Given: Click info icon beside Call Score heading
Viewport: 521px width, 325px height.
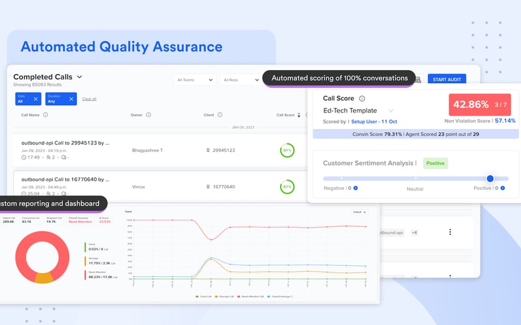Looking at the screenshot, I should (362, 99).
